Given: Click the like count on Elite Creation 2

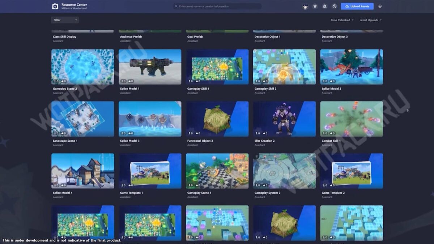Looking at the screenshot, I should [264, 133].
